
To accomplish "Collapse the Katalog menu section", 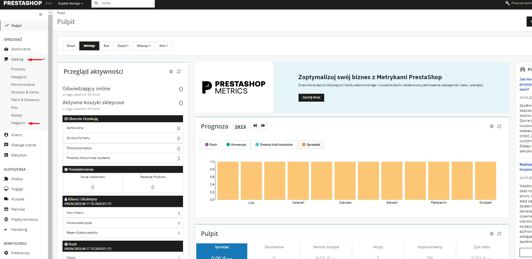I will [x=44, y=59].
